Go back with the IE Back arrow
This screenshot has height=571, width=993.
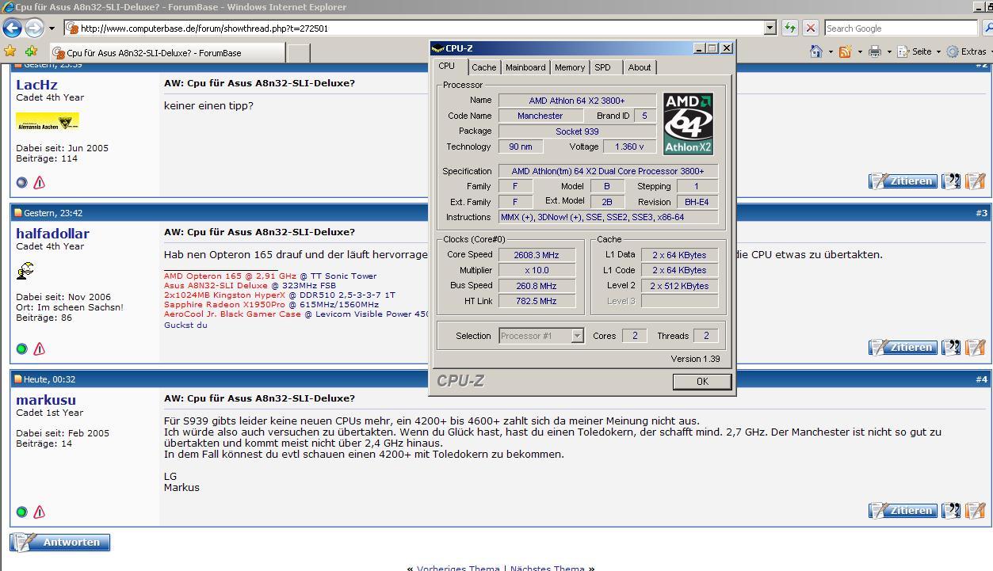tap(12, 29)
